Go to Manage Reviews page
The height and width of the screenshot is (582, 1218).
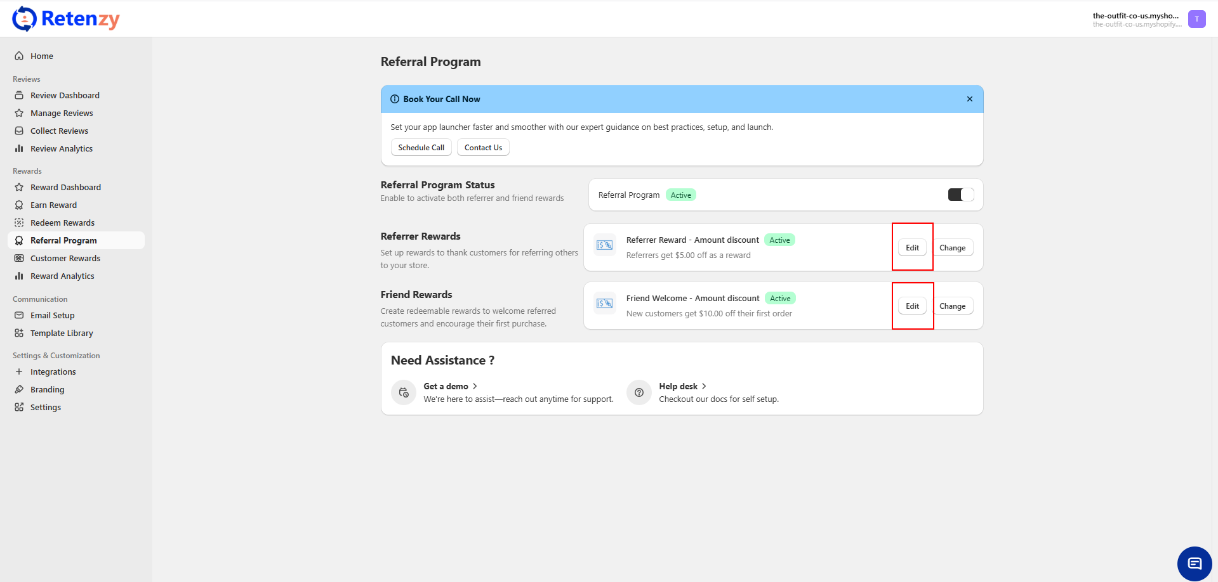coord(62,113)
